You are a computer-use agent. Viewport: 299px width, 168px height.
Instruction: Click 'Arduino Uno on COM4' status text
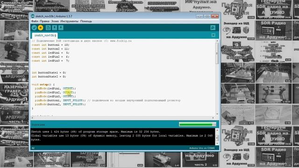pyautogui.click(x=202, y=148)
